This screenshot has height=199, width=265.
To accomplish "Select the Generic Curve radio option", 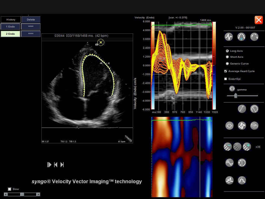I will (x=227, y=64).
